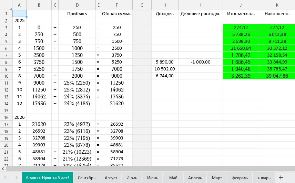Go to the next sheet tabs arrow
295x183 pixels.
[x=16, y=177]
